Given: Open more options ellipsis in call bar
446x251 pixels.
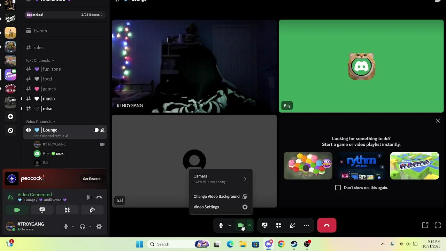Looking at the screenshot, I should [x=307, y=226].
